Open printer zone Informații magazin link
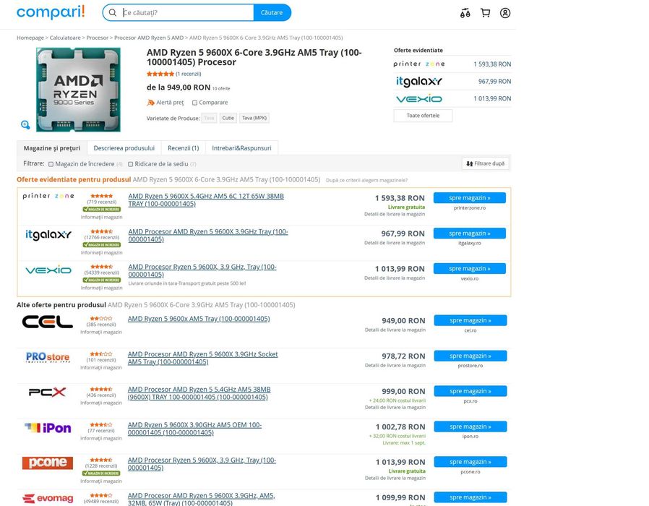Viewport: 649px width, 506px height. coord(101,217)
